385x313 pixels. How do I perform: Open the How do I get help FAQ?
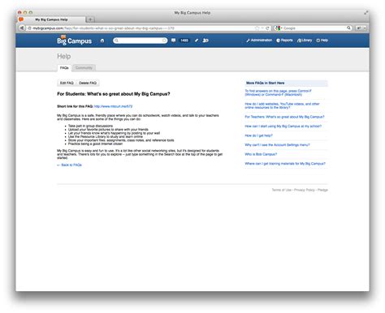tap(258, 135)
